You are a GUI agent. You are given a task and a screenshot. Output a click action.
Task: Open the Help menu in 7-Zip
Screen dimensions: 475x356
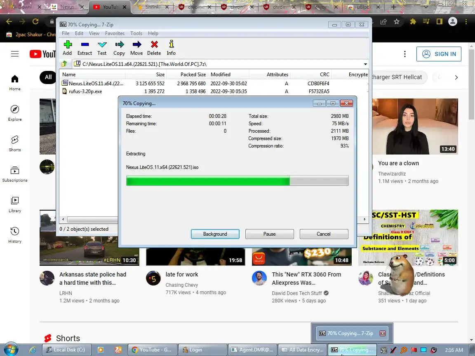click(153, 33)
